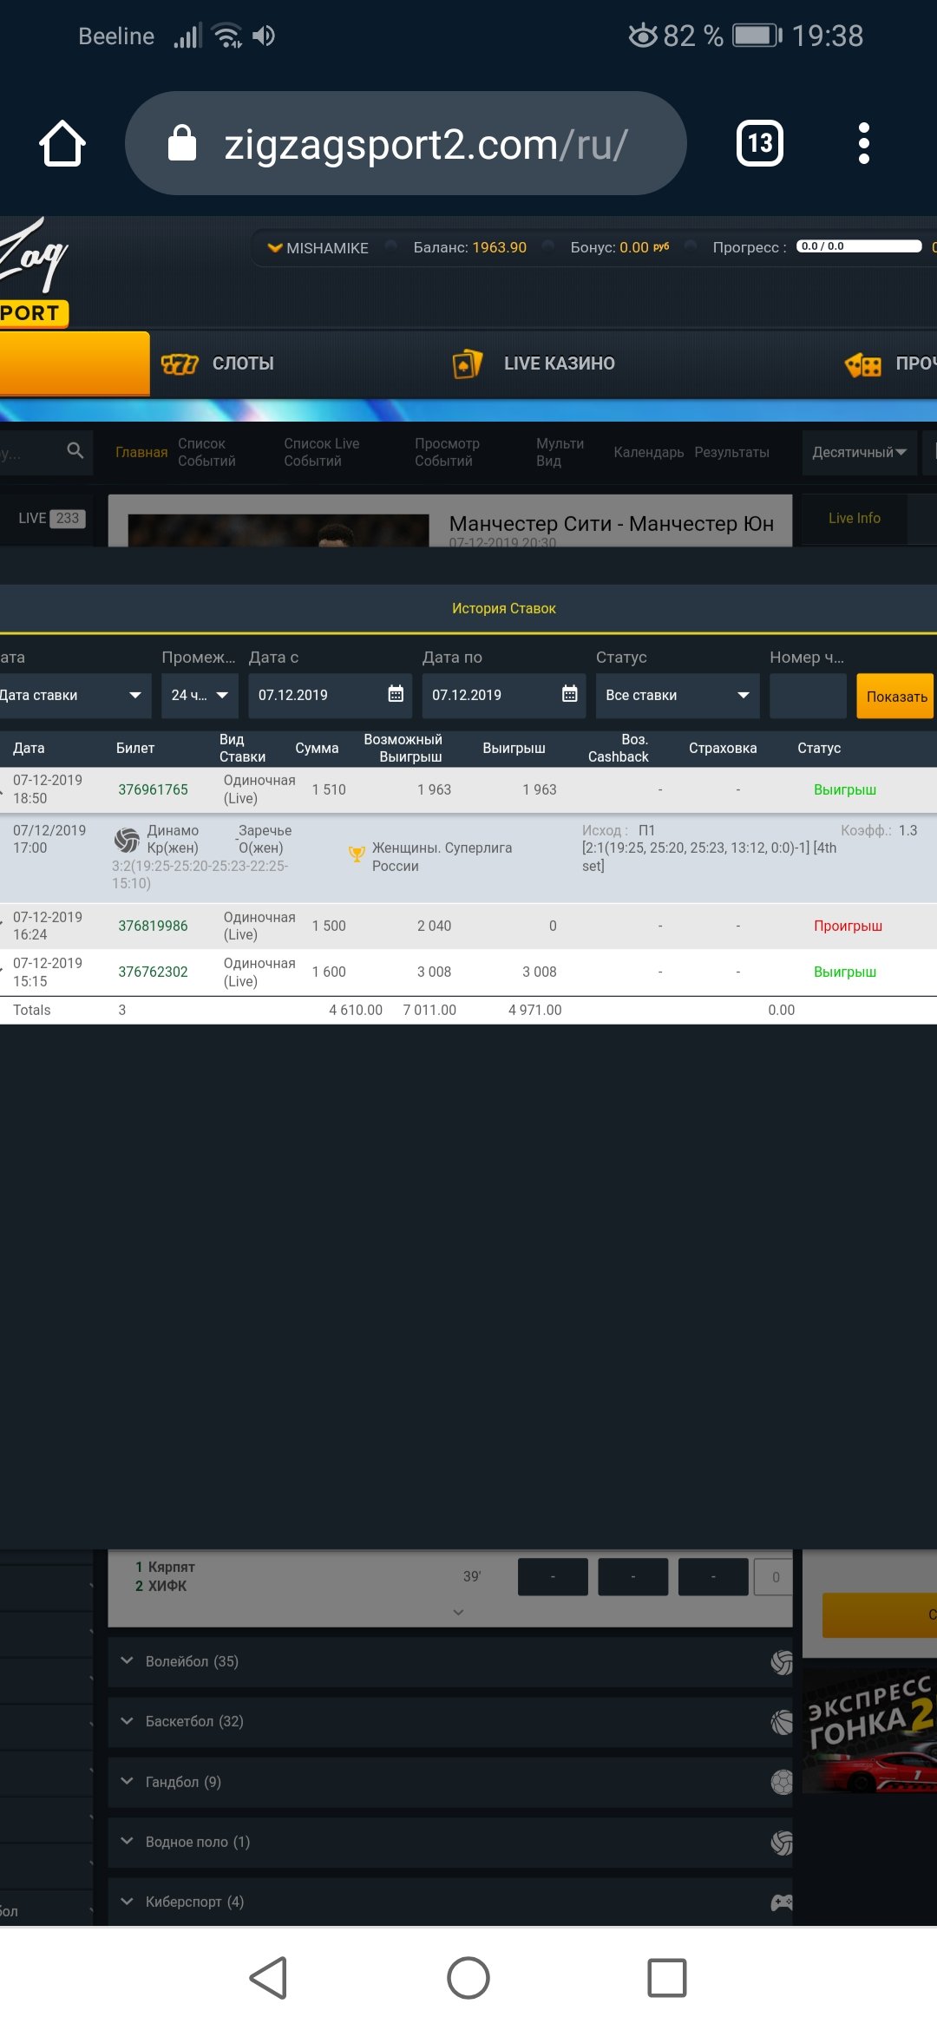
Task: Open the MISHAMIKE account dropdown
Action: point(318,248)
